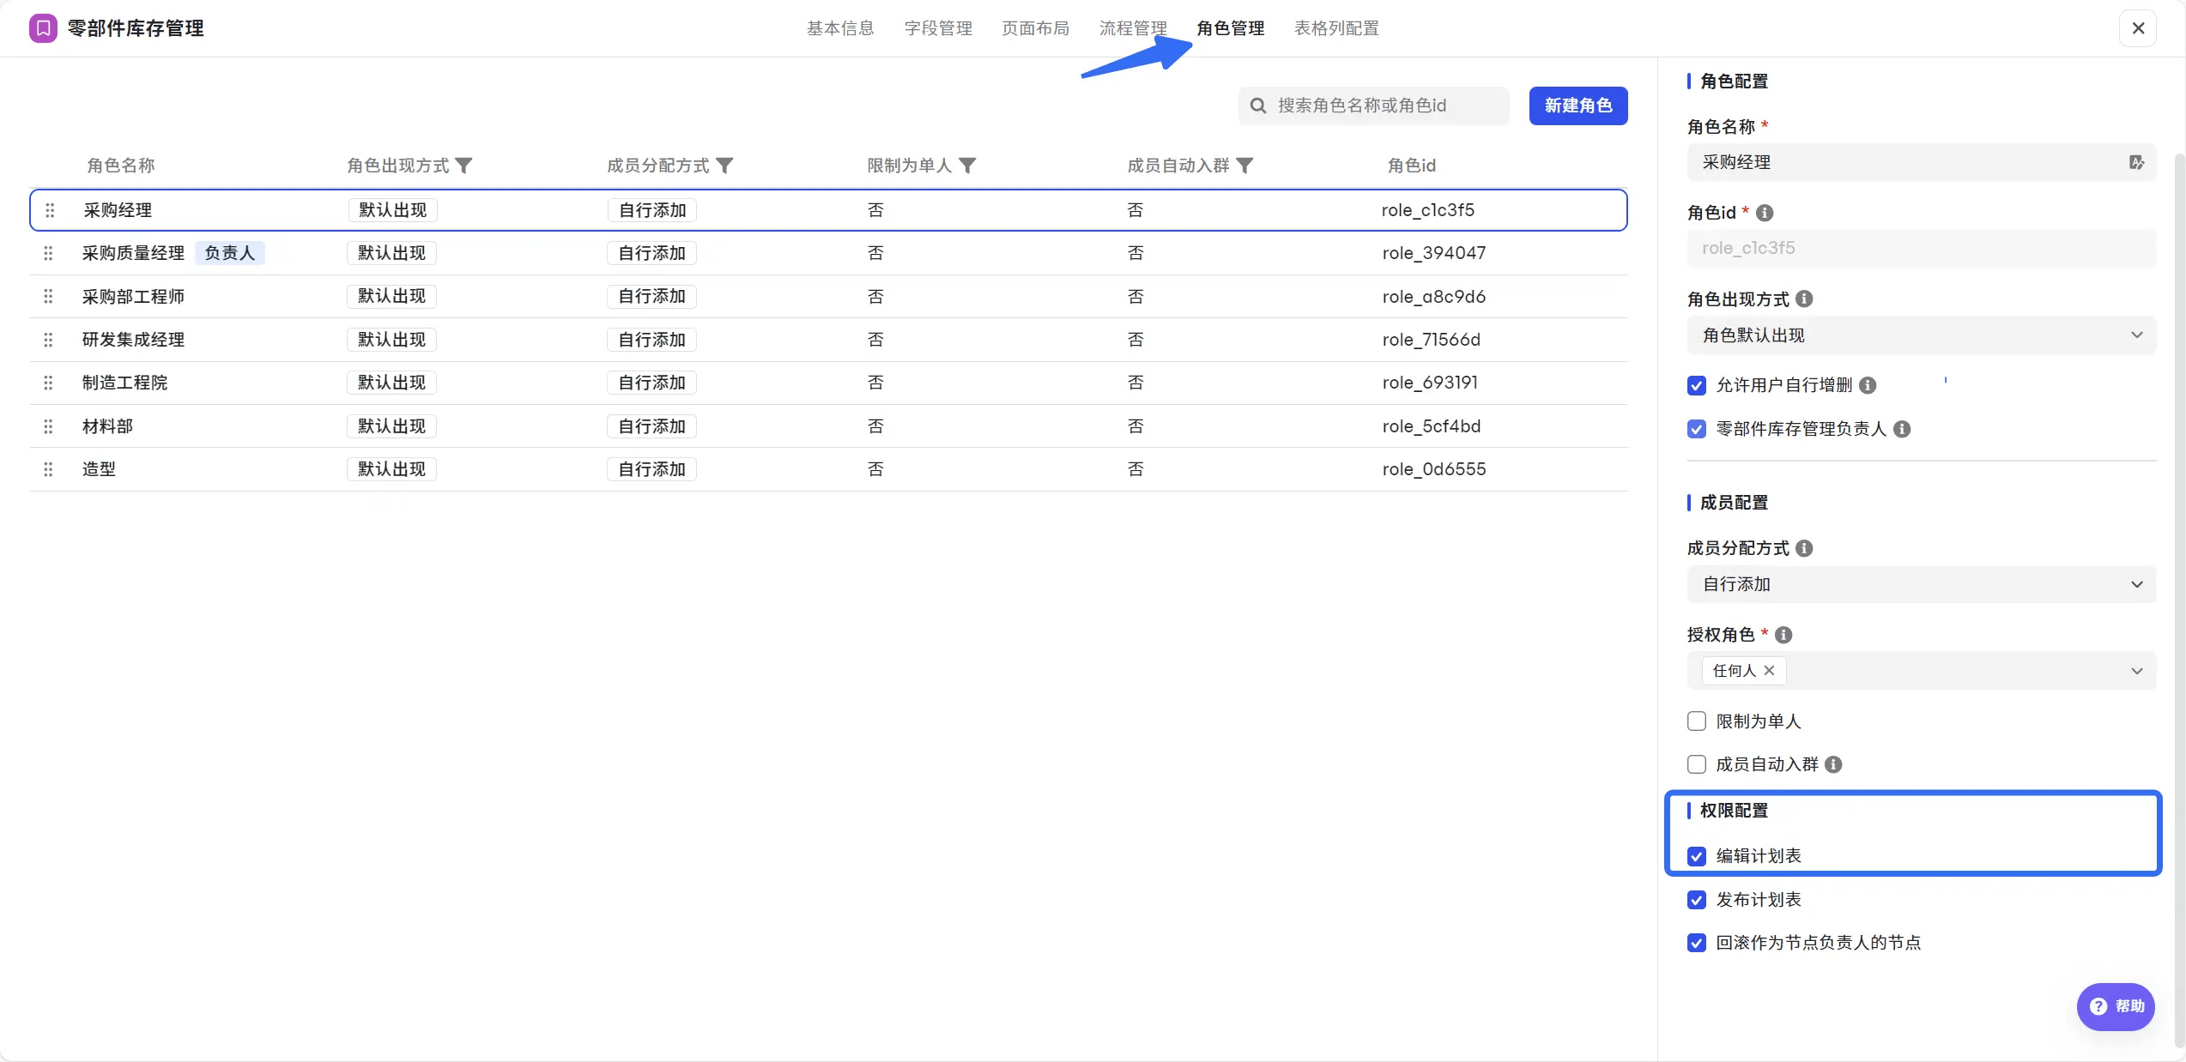2186x1062 pixels.
Task: Click filter icon beside 角色出现方式 column
Action: 464,166
